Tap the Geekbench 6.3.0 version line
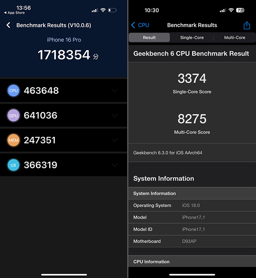Screen dimensions: 256x278 pyautogui.click(x=168, y=153)
